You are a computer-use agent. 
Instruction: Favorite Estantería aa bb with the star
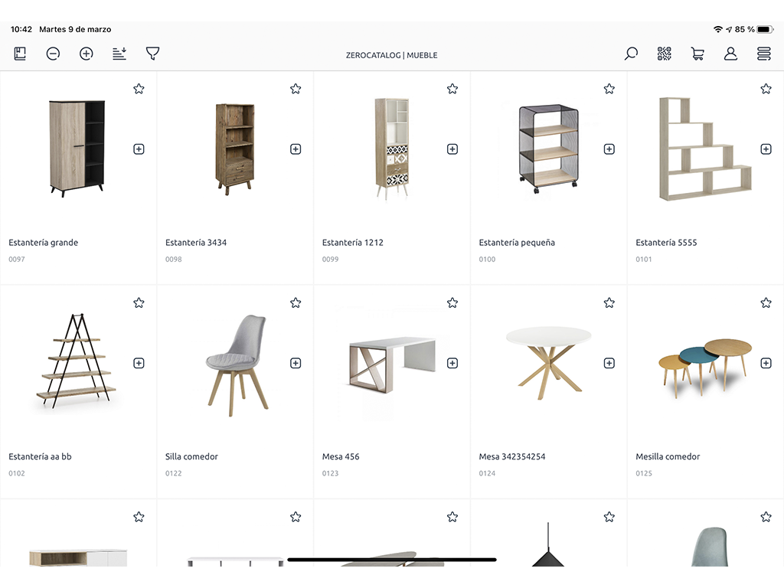(x=139, y=303)
